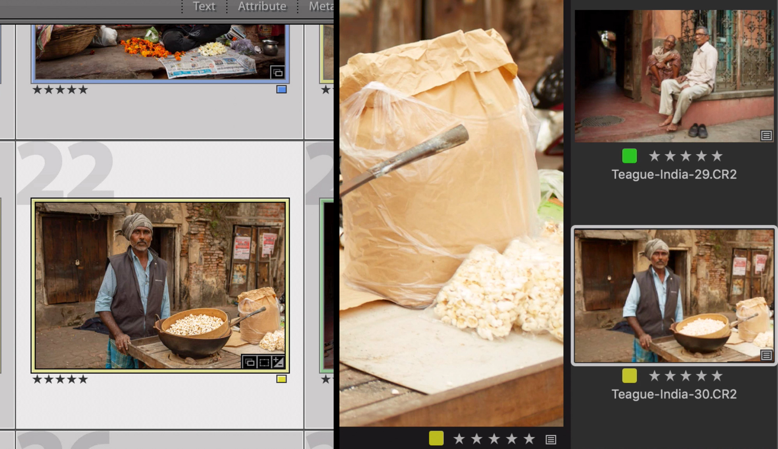Image resolution: width=778 pixels, height=449 pixels.
Task: Click the develop adjustments badge on popcorn vendor thumbnail
Action: click(278, 362)
